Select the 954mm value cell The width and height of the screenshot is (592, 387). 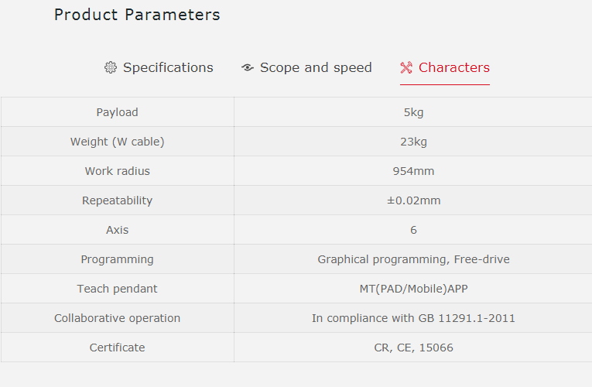[x=413, y=171]
